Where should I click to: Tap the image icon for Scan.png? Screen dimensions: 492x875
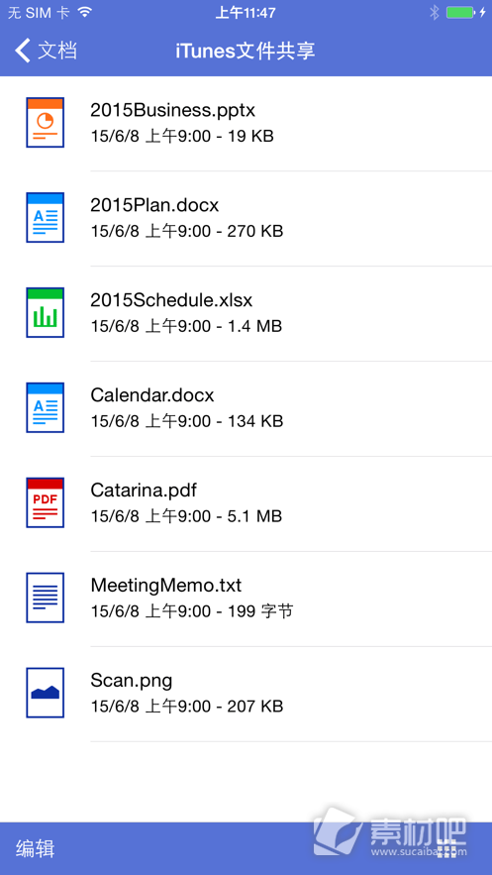tap(46, 693)
